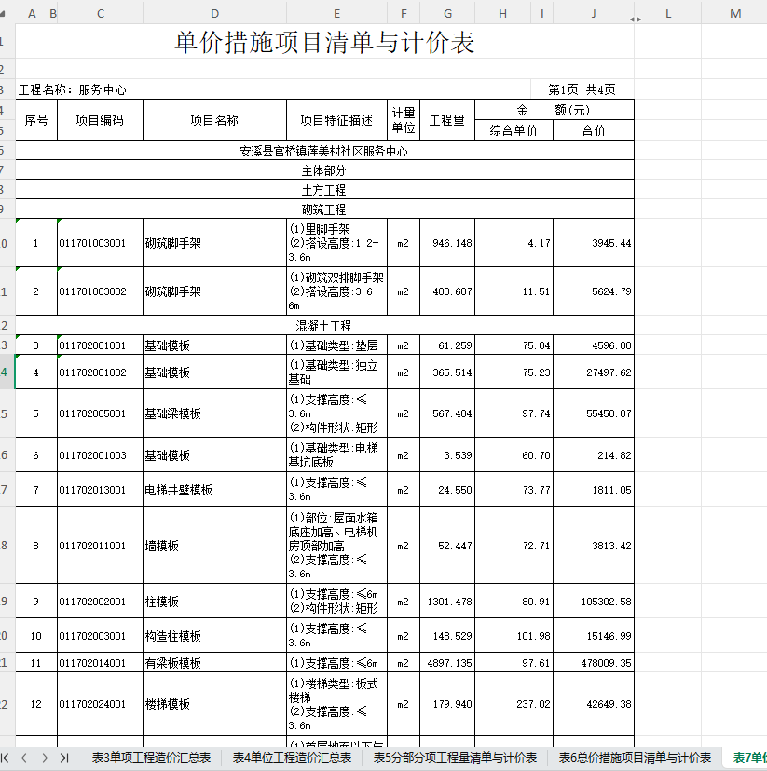Select unit price cell 237.02
Image resolution: width=767 pixels, height=771 pixels.
[514, 704]
